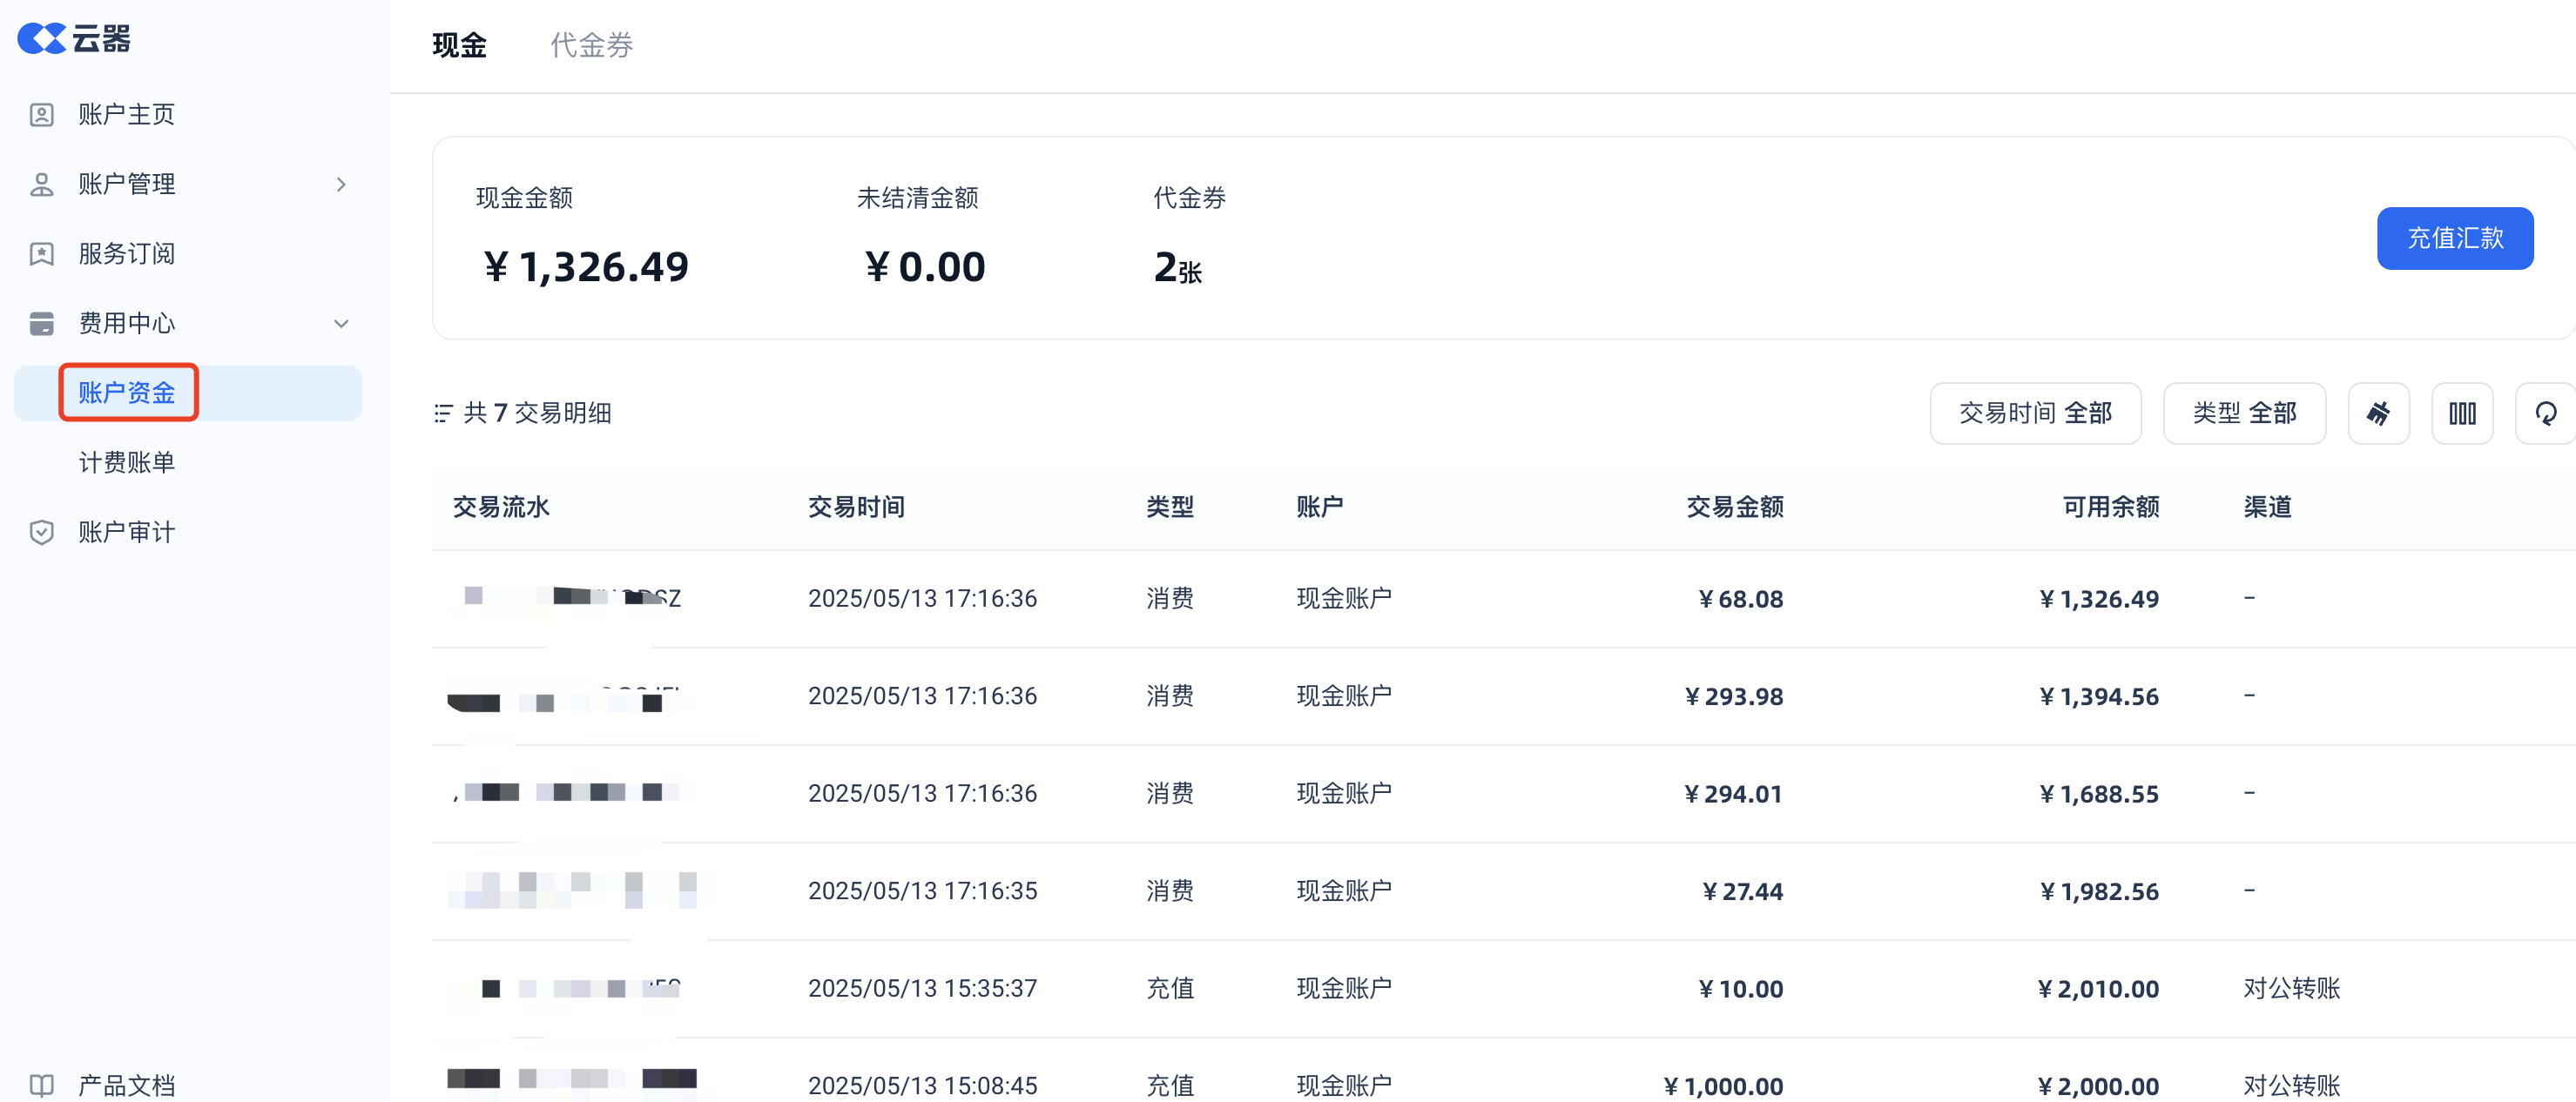Open the 交易时间 全部 filter dropdown

[x=2035, y=413]
